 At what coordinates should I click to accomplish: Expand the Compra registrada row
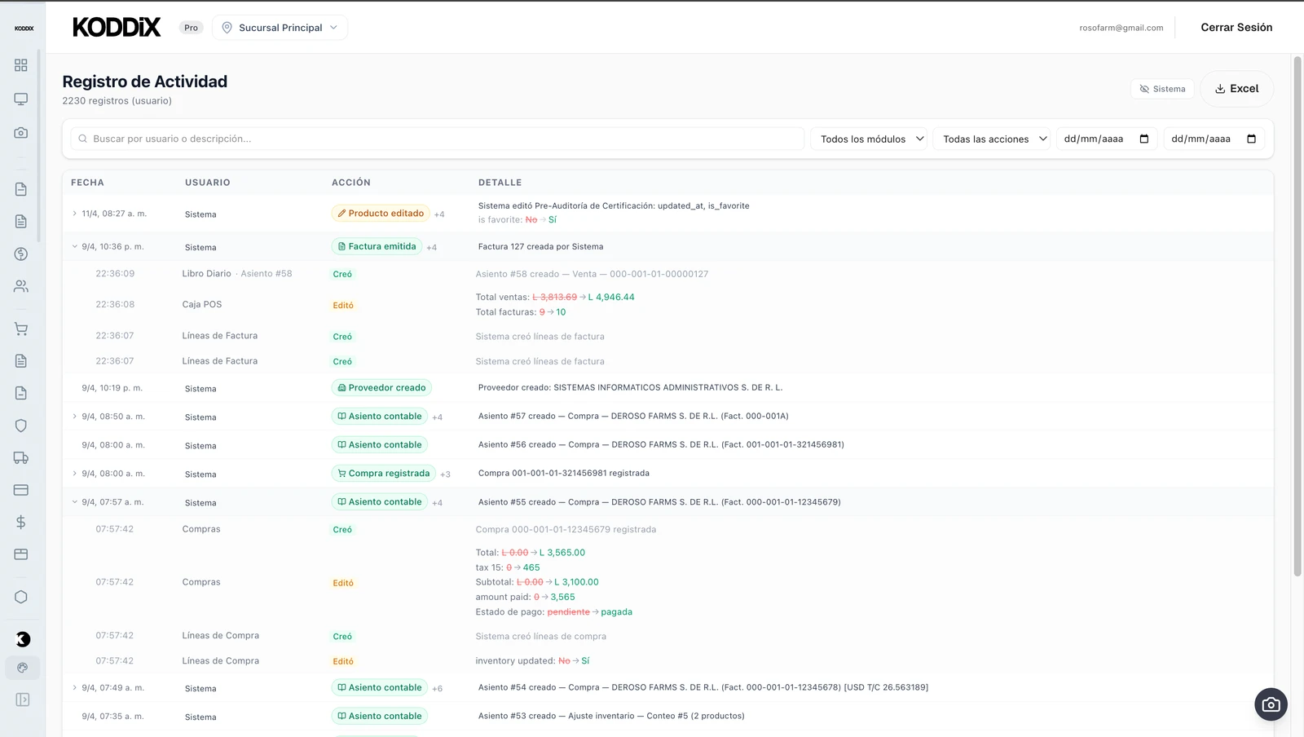[x=75, y=474]
